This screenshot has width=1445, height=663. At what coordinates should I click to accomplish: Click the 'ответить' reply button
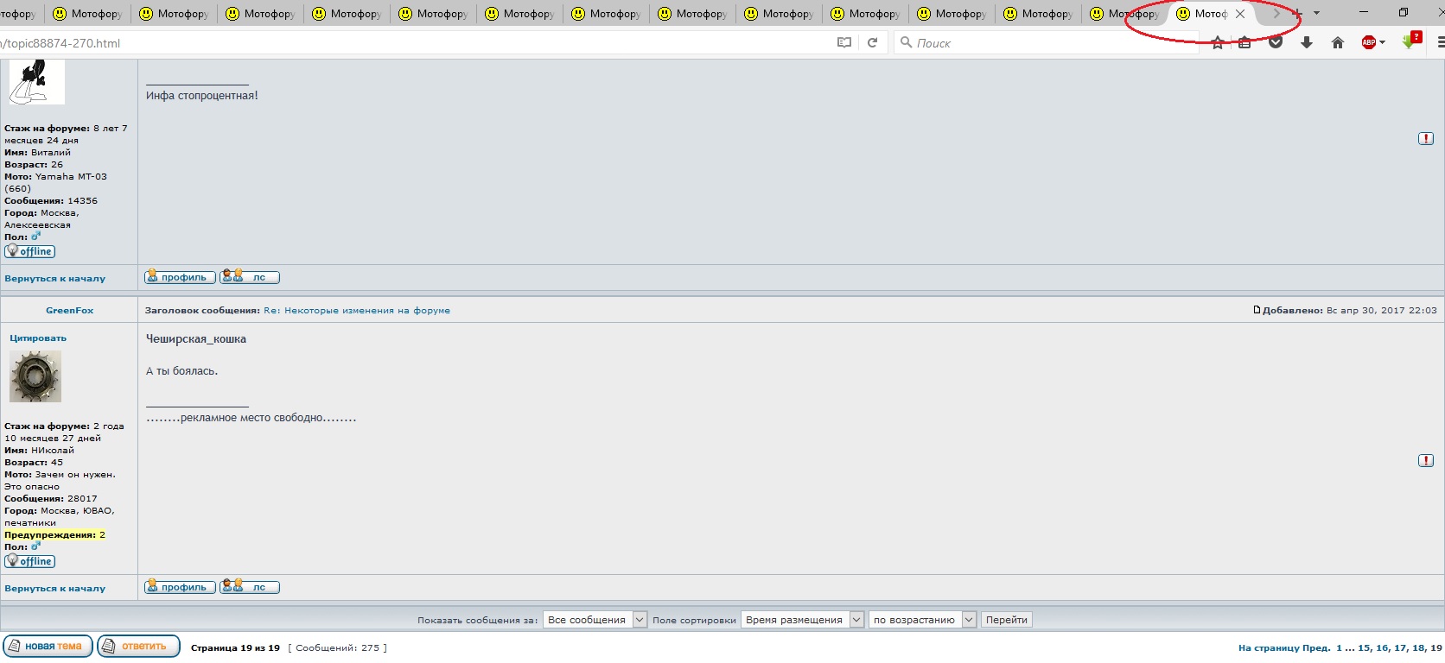click(x=138, y=646)
